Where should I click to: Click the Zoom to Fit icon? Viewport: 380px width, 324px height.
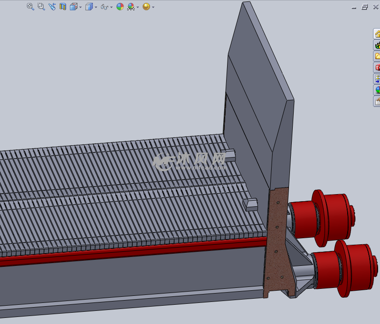30,7
